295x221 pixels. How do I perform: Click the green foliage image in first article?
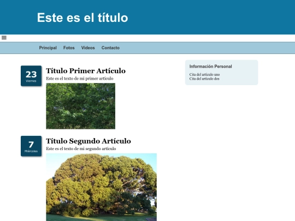[x=80, y=106]
